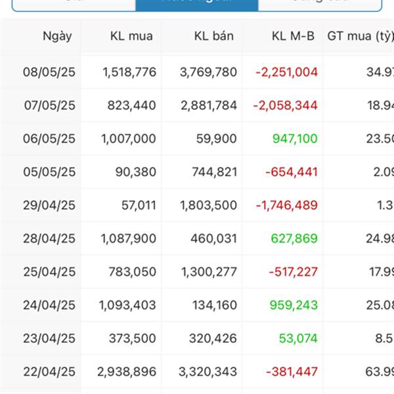Click net volume value -2,251,004

pos(287,72)
